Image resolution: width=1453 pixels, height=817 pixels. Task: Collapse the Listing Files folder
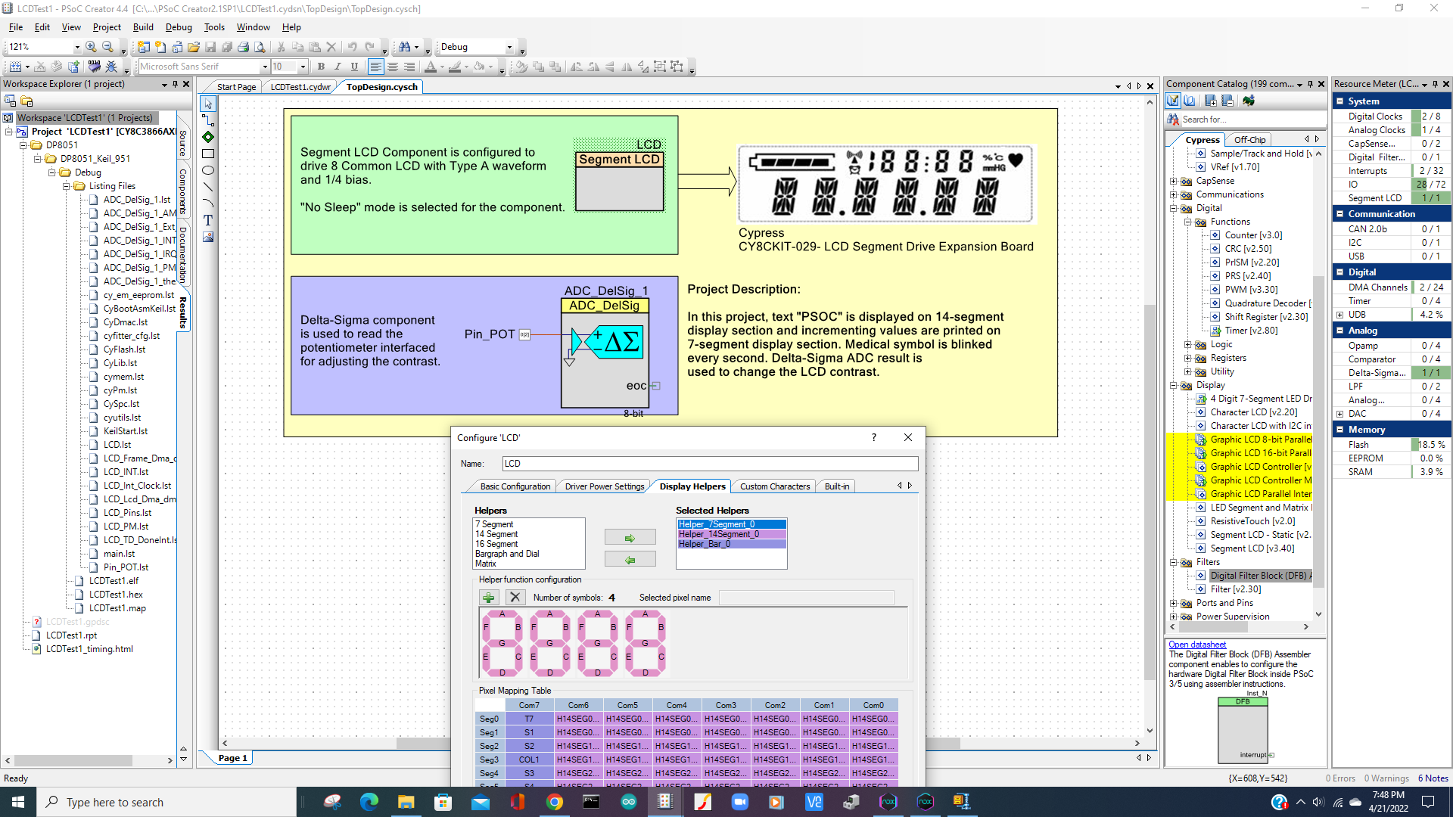point(66,186)
